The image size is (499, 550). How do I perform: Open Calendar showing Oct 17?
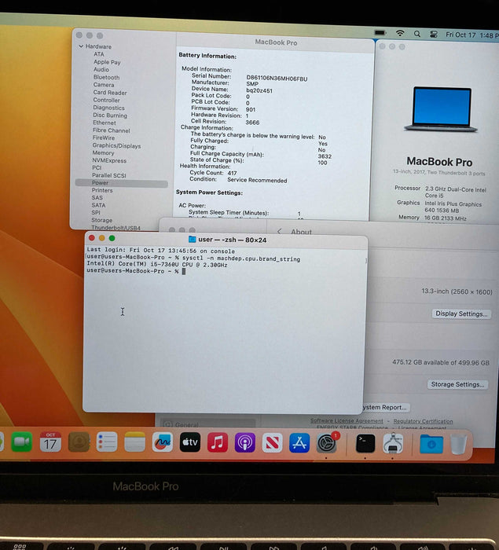click(x=50, y=442)
